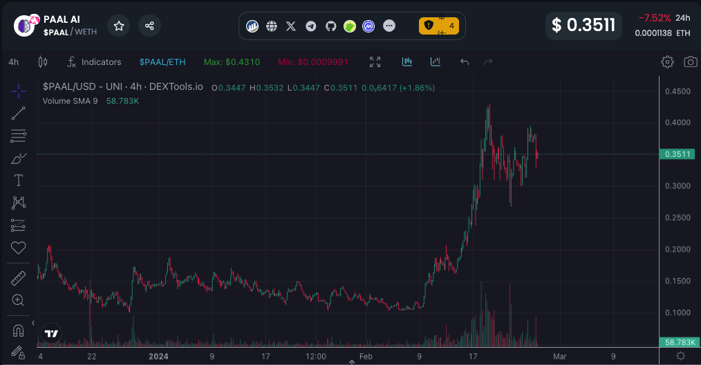
Task: Toggle fullscreen chart mode
Action: click(x=375, y=62)
